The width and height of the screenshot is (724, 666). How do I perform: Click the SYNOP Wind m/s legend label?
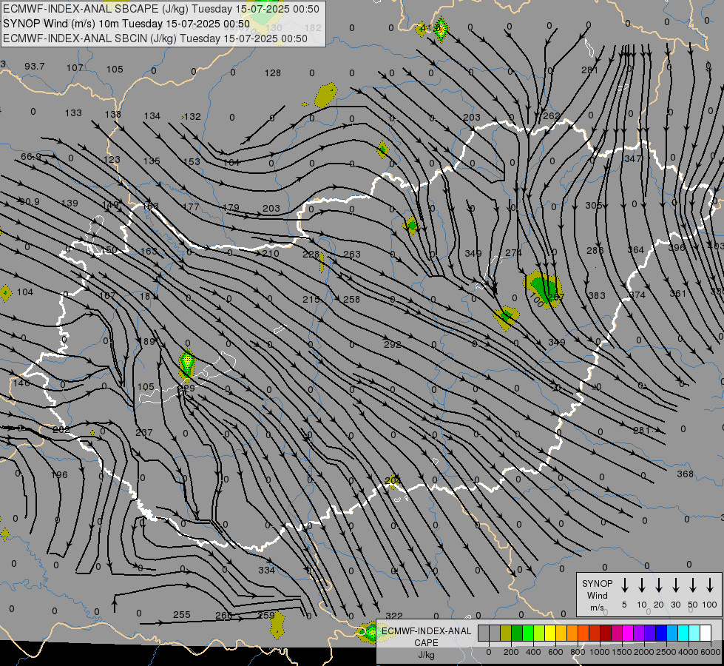coord(597,595)
